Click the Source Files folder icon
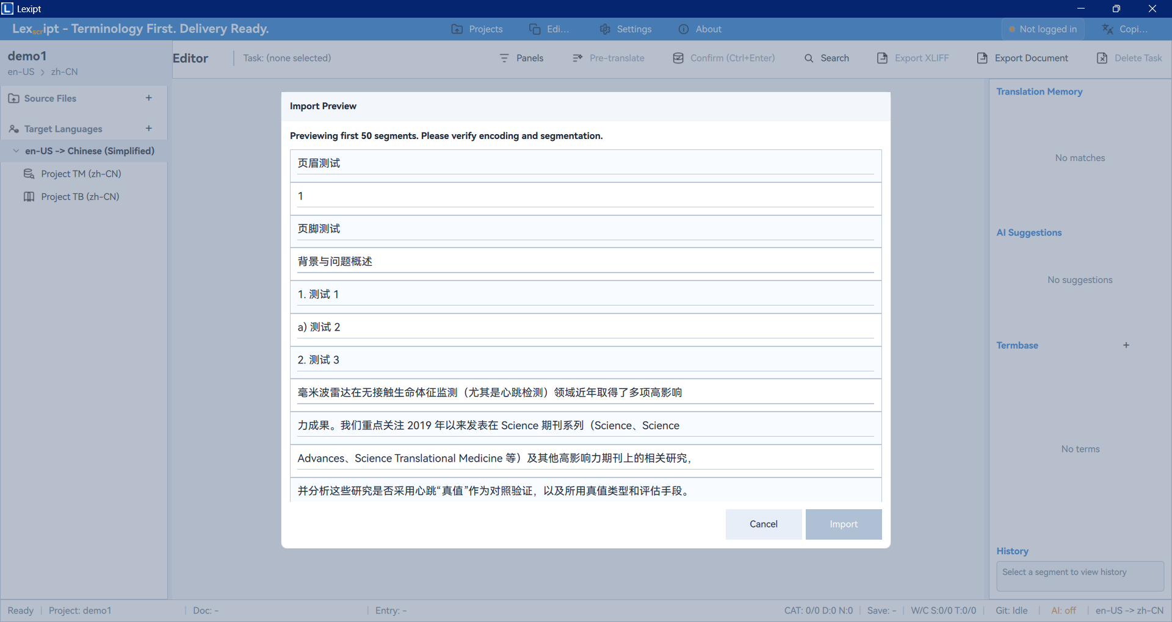Viewport: 1172px width, 622px height. pyautogui.click(x=14, y=99)
